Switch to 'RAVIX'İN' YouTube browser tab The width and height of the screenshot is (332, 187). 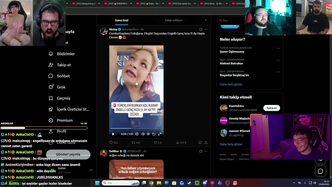(117, 4)
